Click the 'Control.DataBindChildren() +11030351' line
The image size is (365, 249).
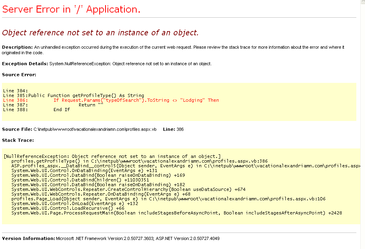pyautogui.click(x=80, y=180)
